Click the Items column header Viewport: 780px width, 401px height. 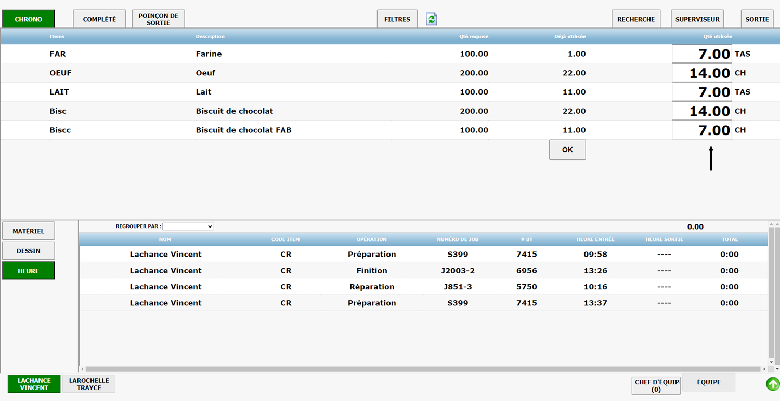pyautogui.click(x=57, y=36)
